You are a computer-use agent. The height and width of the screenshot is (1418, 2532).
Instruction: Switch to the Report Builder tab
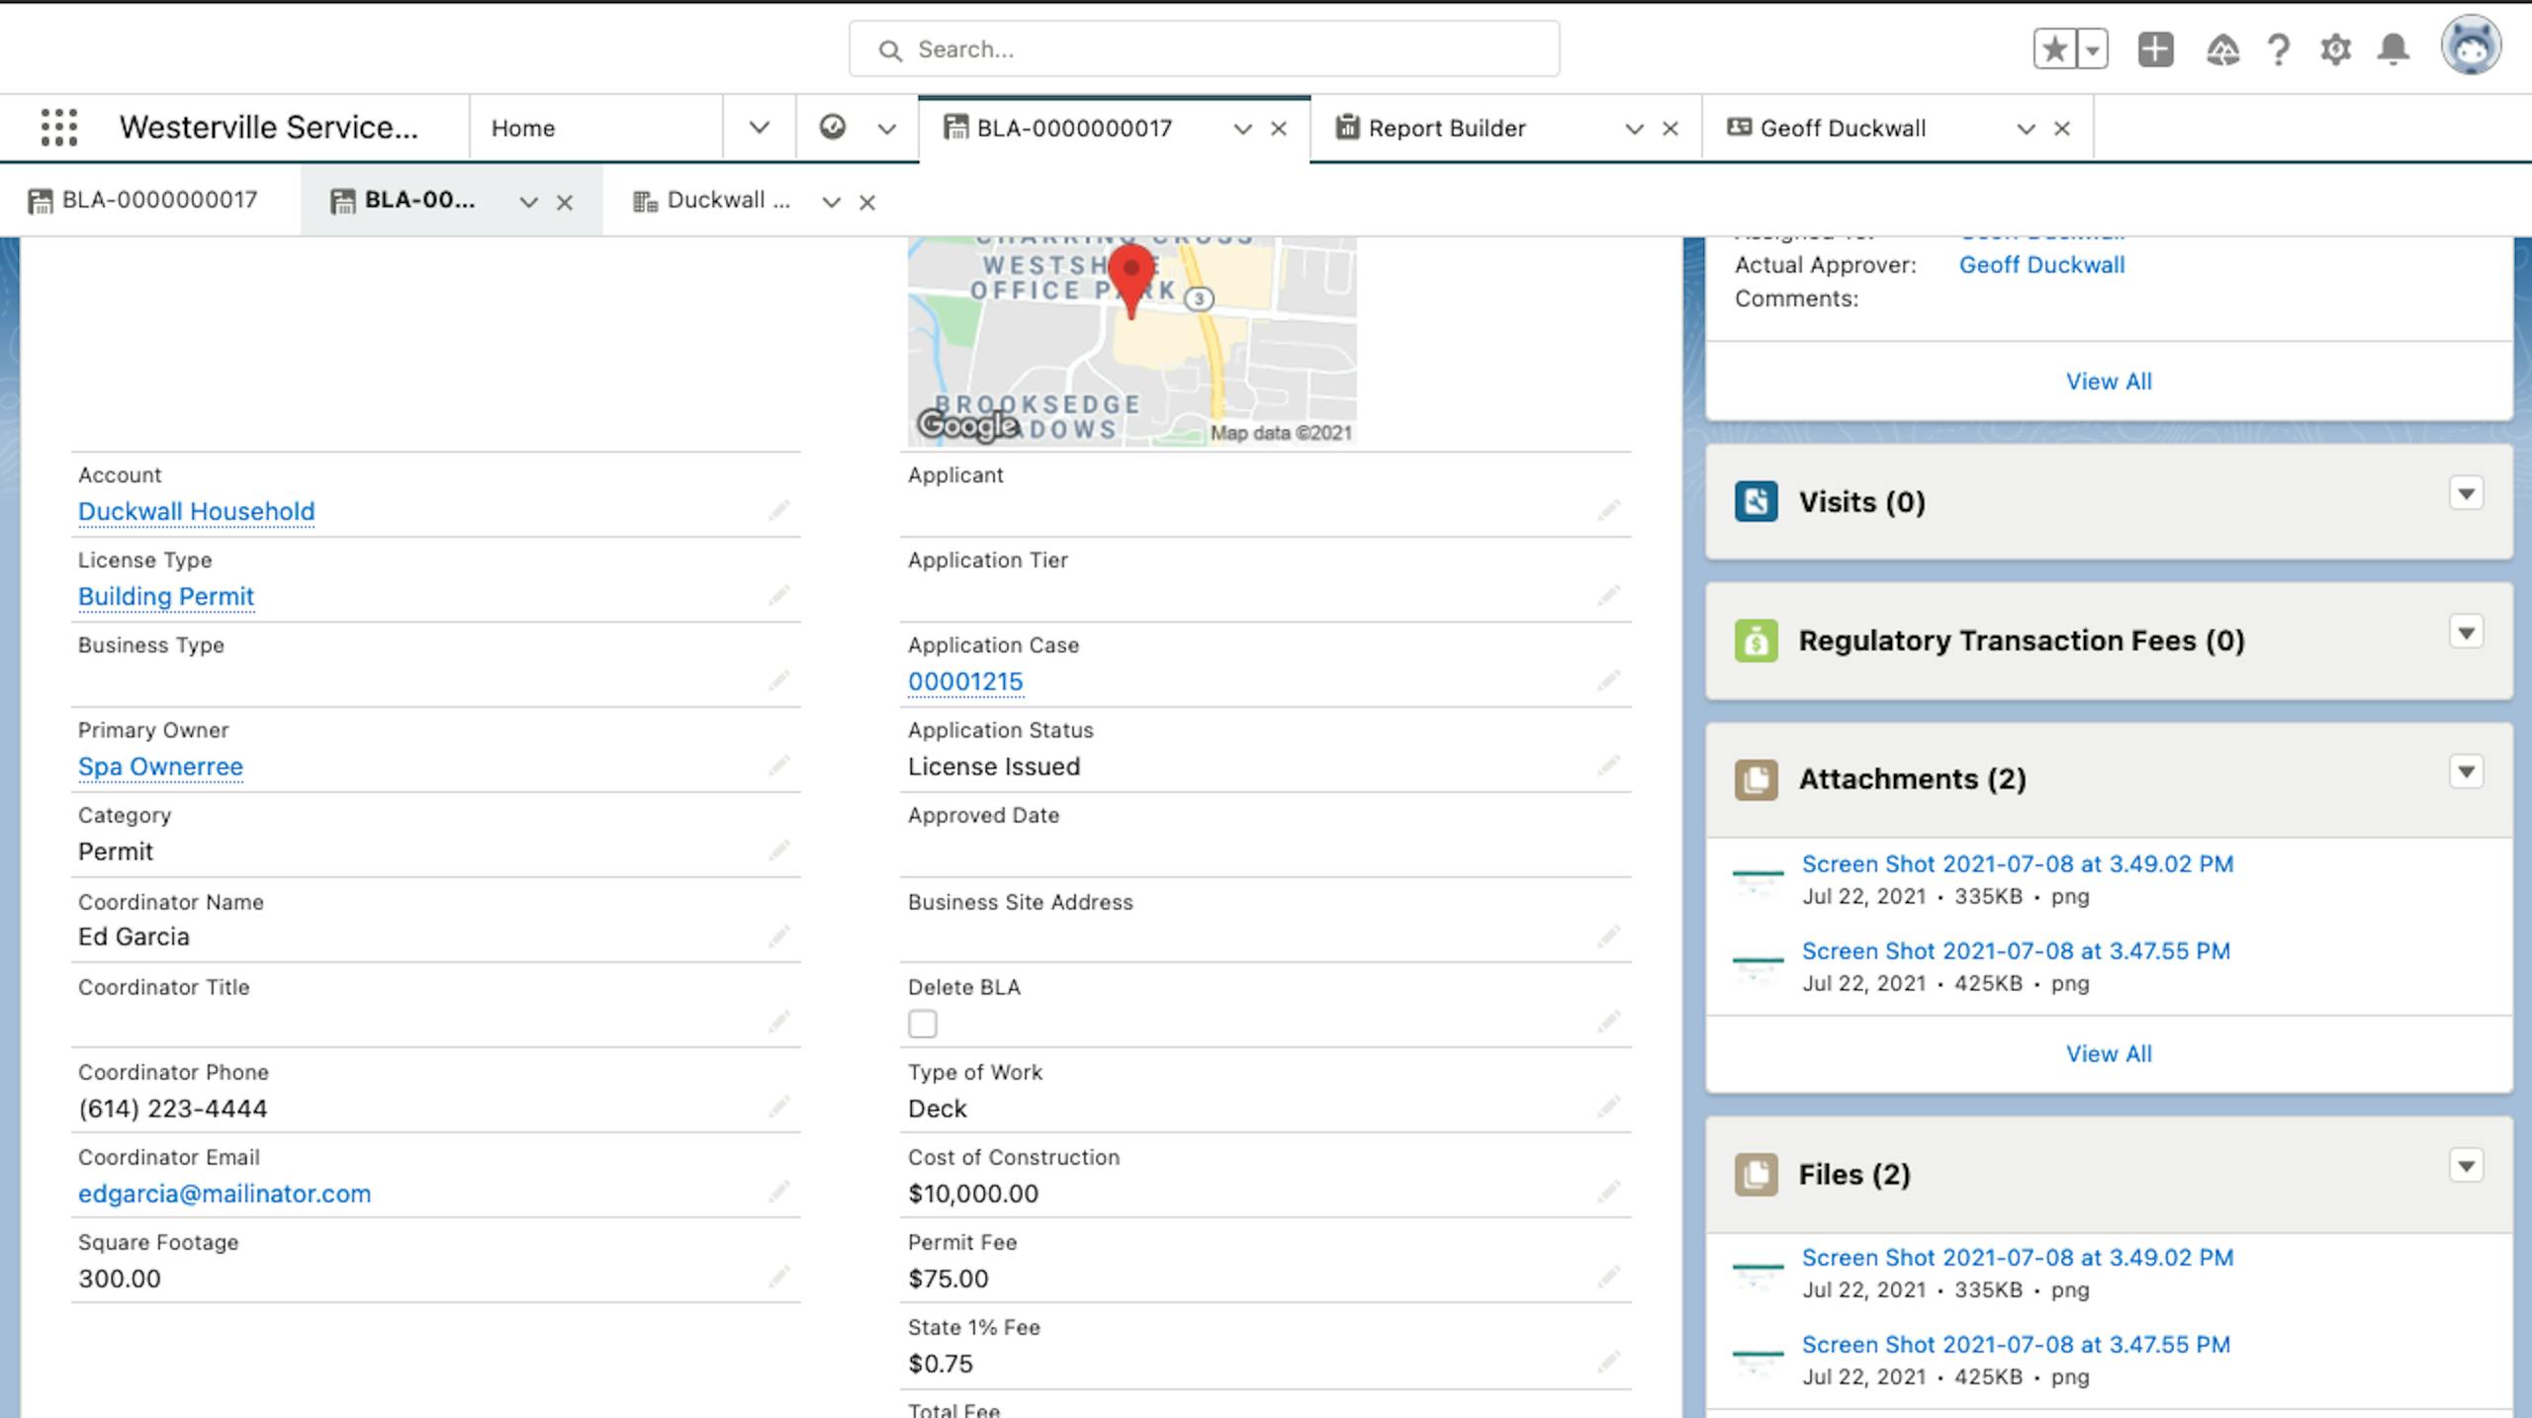1445,129
